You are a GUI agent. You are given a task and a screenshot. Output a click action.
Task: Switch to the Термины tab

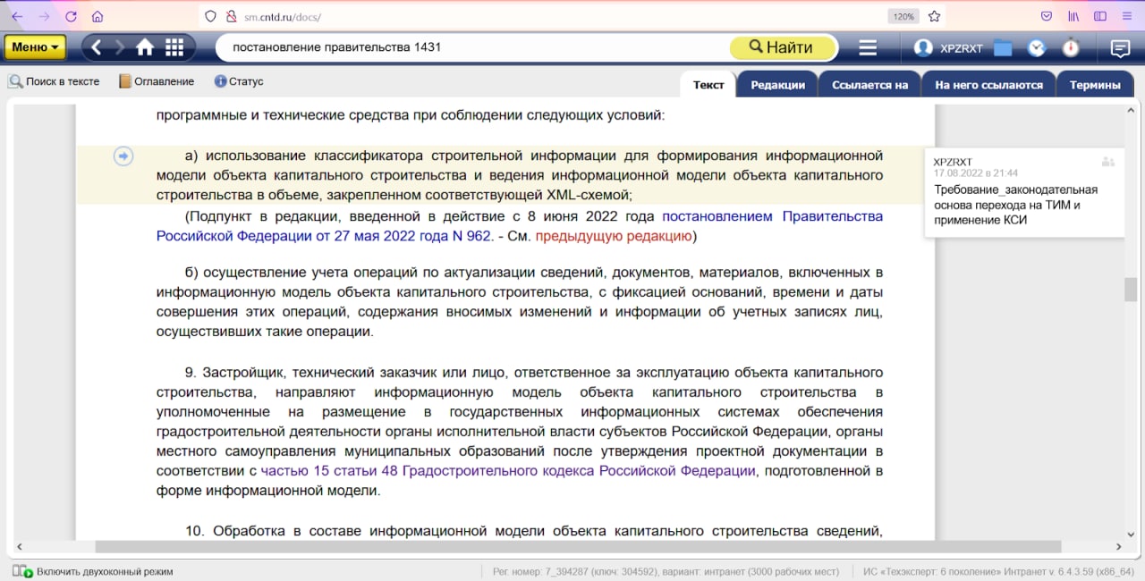click(x=1095, y=84)
